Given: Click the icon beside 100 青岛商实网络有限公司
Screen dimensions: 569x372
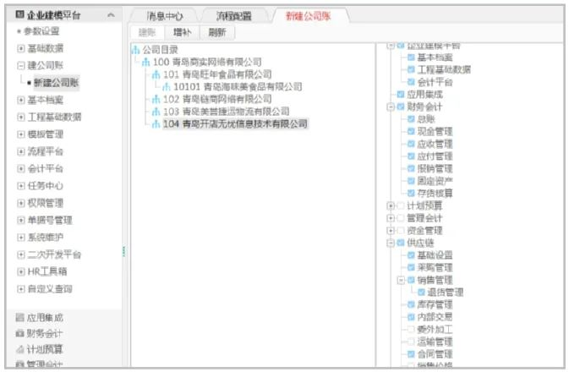Looking at the screenshot, I should [x=145, y=63].
